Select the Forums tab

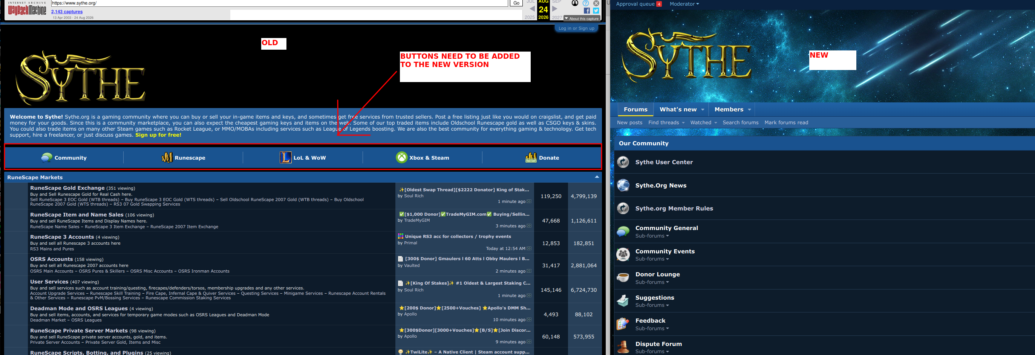click(635, 110)
